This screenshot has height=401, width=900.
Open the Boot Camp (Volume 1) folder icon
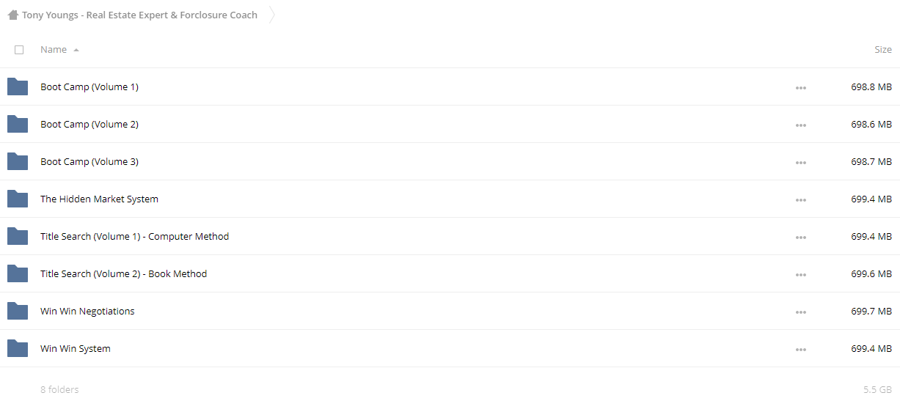tap(18, 87)
